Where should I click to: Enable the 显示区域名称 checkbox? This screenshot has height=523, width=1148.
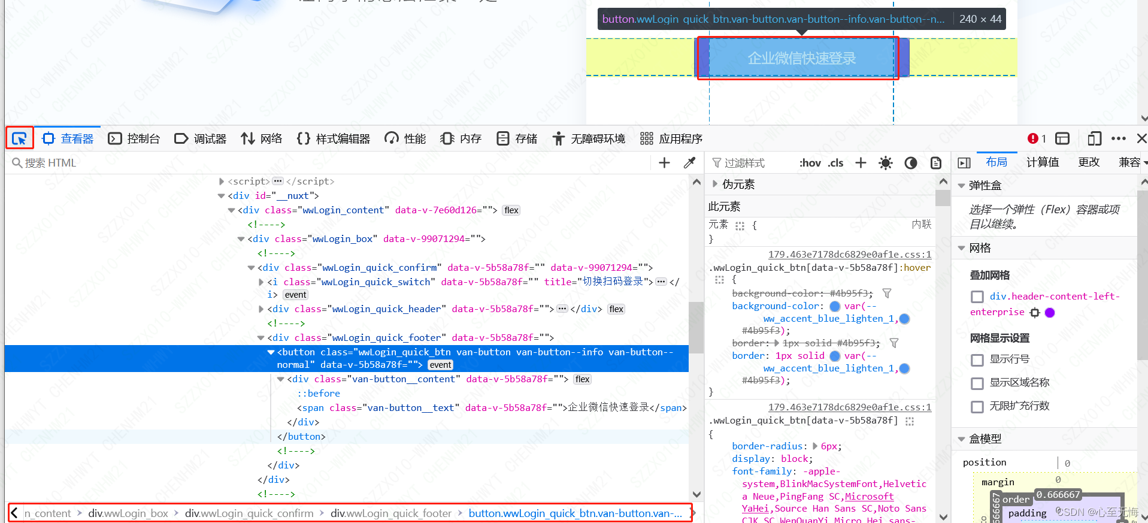[977, 383]
